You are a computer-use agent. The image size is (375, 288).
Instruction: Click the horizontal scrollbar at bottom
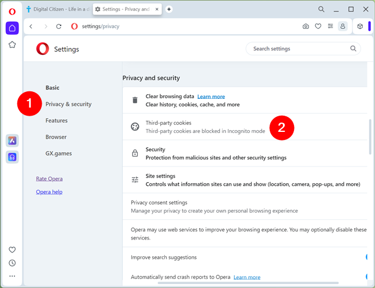[248, 283]
